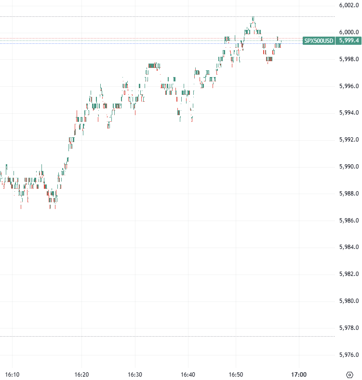The width and height of the screenshot is (362, 380).
Task: Click the 5,998.0 price axis label
Action: tap(349, 59)
